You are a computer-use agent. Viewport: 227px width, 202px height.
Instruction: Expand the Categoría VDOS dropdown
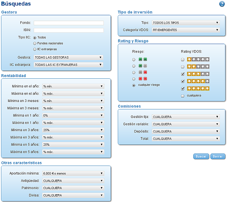(186, 30)
